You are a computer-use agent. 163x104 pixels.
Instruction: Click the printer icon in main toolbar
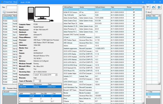[153, 7]
